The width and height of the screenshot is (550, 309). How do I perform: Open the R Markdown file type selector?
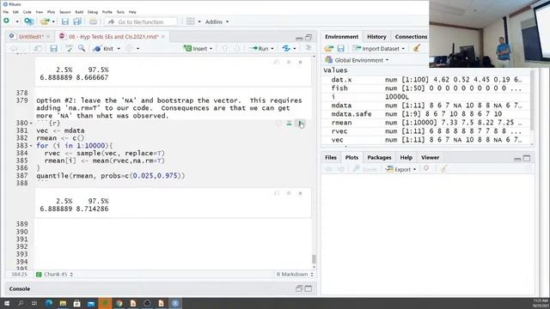click(x=295, y=275)
